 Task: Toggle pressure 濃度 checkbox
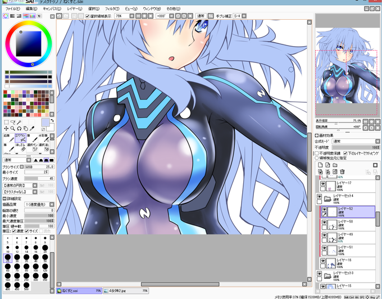pyautogui.click(x=14, y=231)
